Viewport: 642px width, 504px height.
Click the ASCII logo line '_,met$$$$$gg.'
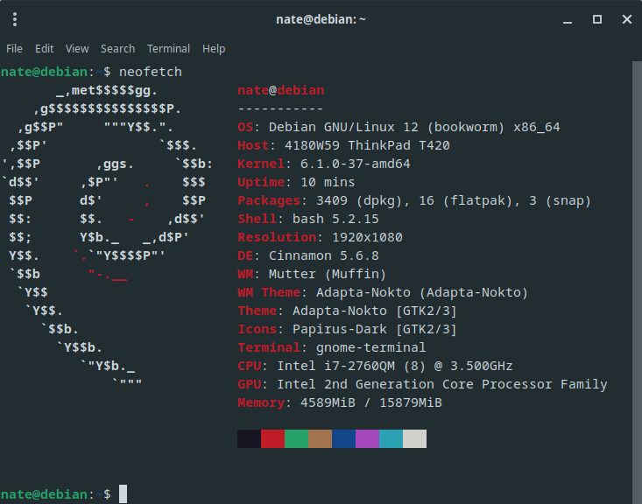click(x=107, y=90)
